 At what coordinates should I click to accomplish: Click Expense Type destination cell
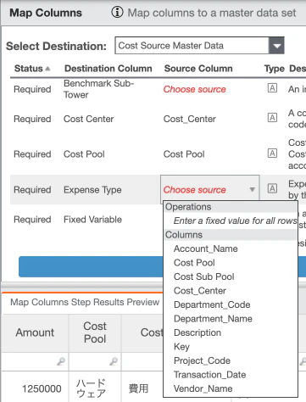click(92, 190)
